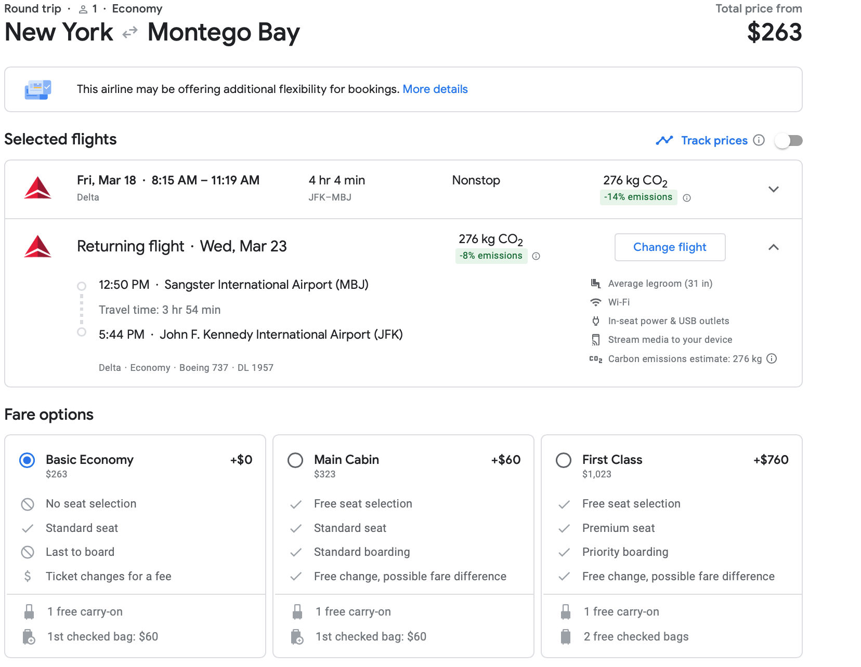
Task: Click the CO2 carbon emissions icon
Action: [596, 359]
